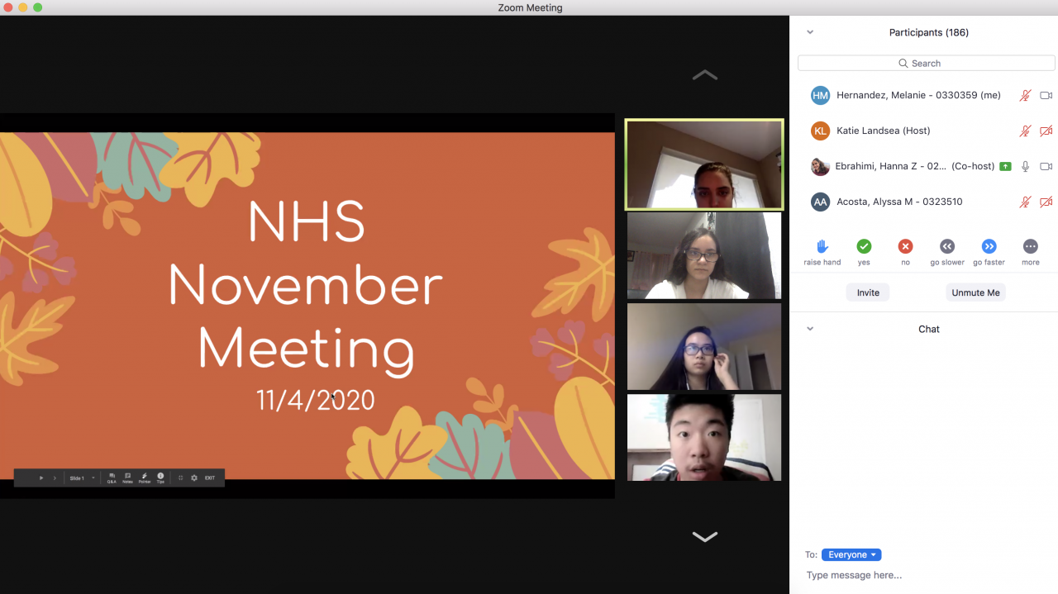The image size is (1058, 594).
Task: Show presentation Tips
Action: point(160,478)
